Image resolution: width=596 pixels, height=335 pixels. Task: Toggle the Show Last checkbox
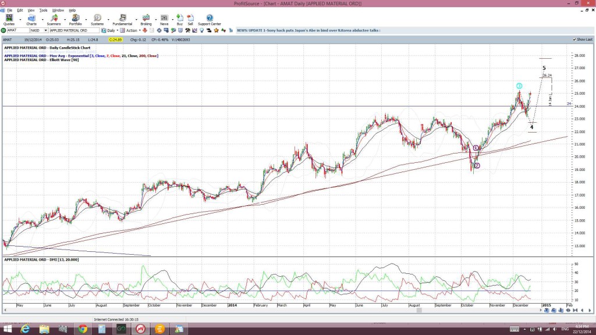[x=574, y=40]
